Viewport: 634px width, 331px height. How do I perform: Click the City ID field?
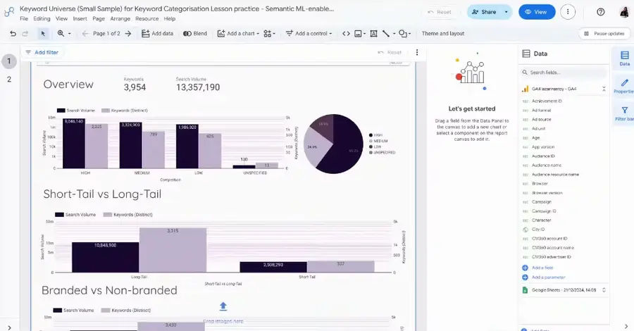pos(538,229)
